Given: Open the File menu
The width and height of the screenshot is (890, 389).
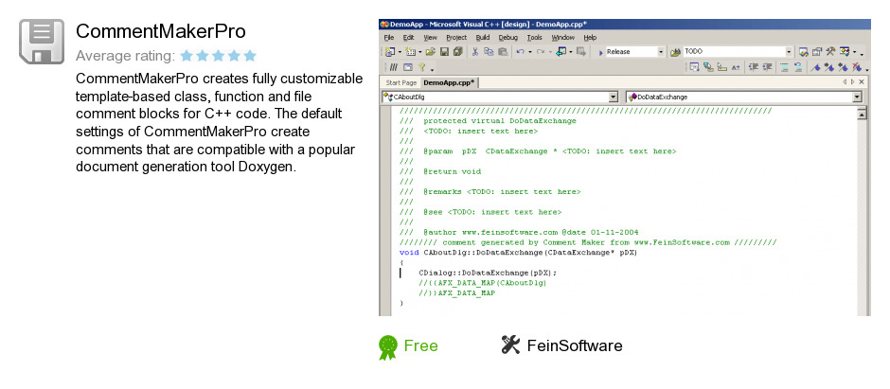Looking at the screenshot, I should coord(389,38).
